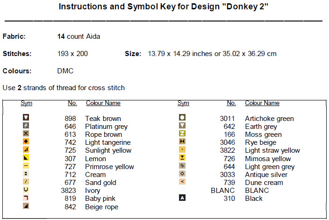Select the Baby pink symbol swatch
The width and height of the screenshot is (329, 220).
pyautogui.click(x=26, y=198)
